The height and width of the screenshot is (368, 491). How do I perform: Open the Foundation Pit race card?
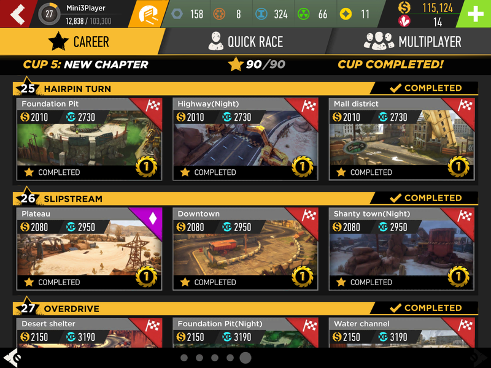point(89,139)
